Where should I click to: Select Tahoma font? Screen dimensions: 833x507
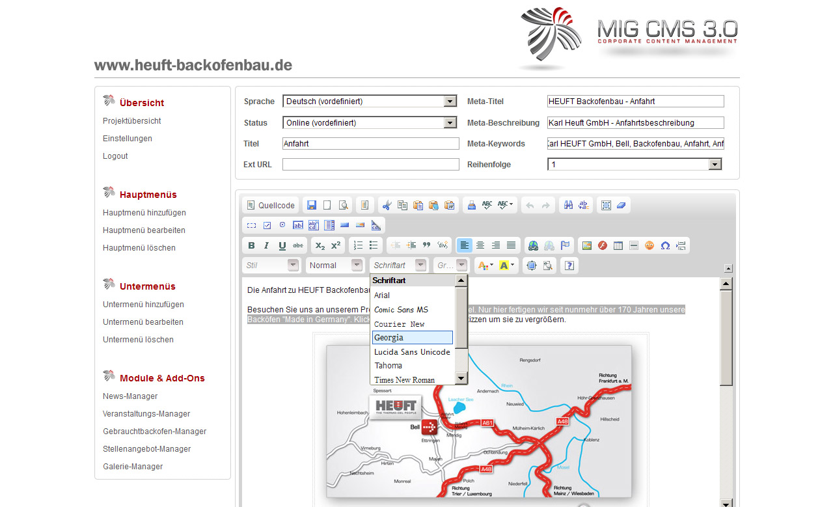point(413,366)
